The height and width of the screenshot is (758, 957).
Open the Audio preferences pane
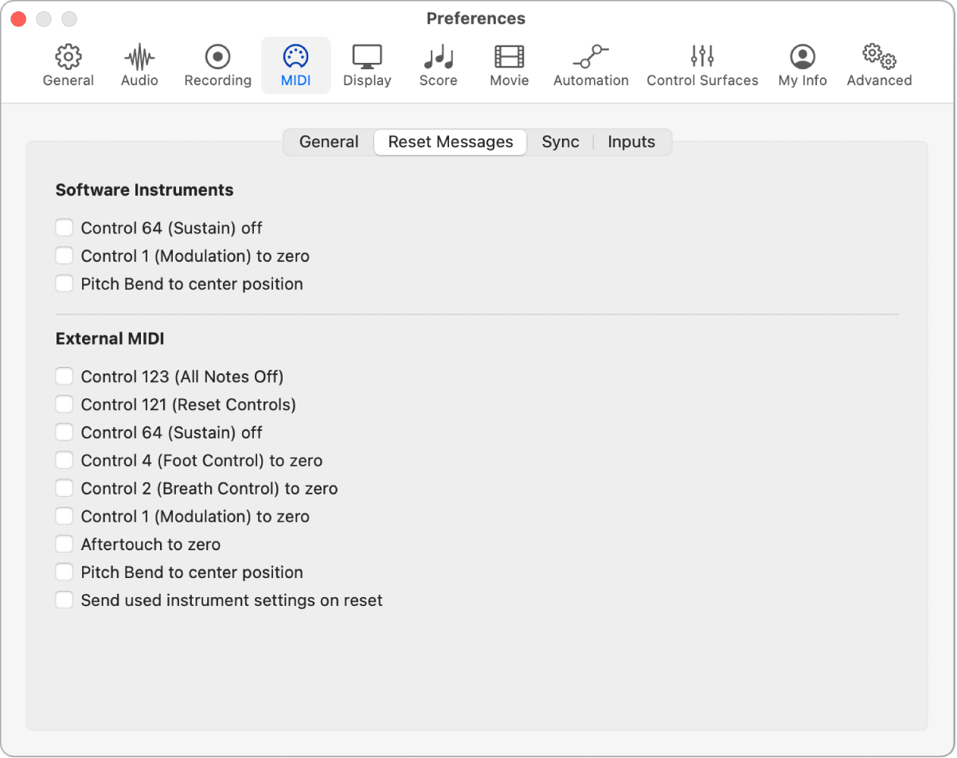click(139, 64)
